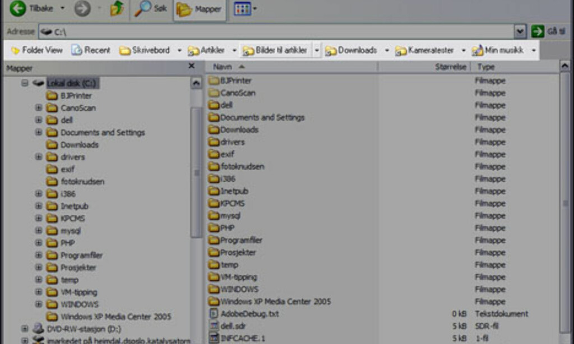Click the Tekstdokument type cell

502,314
